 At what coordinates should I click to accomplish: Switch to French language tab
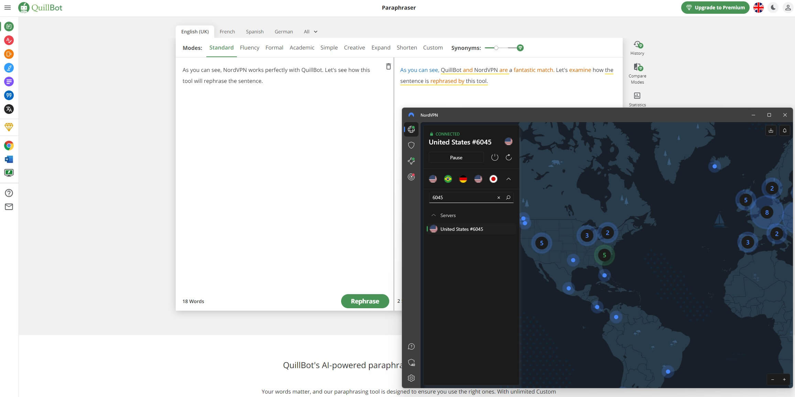(x=227, y=32)
